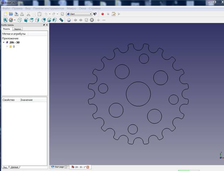Set the bottom view cube icon

(49, 20)
